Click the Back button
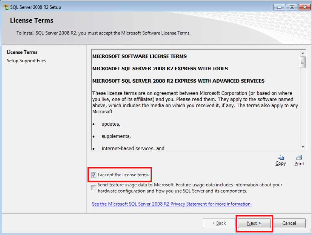Viewport: 312px width, 235px height. click(x=219, y=223)
